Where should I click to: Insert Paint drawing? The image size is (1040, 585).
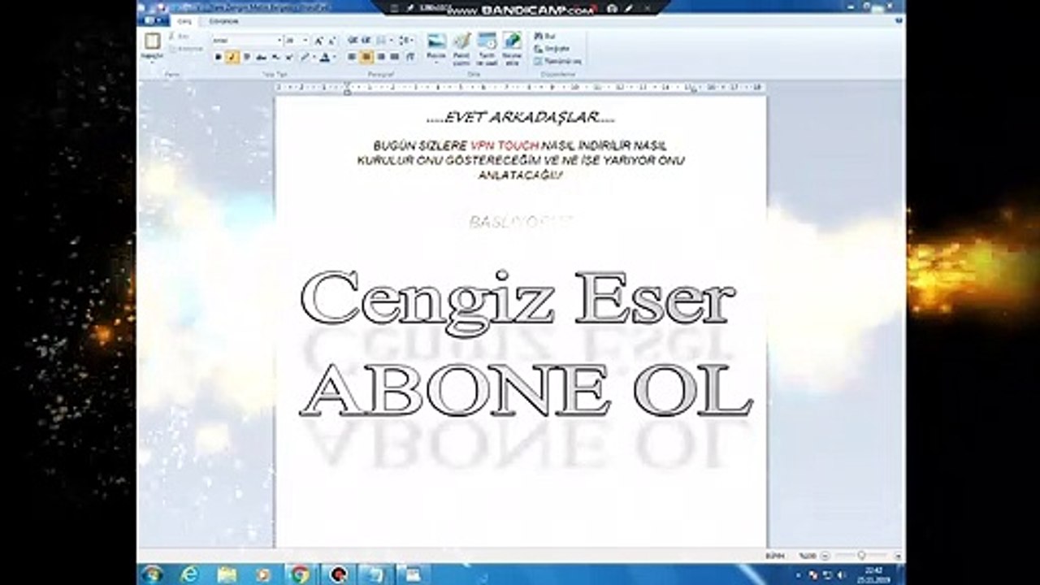click(x=461, y=47)
